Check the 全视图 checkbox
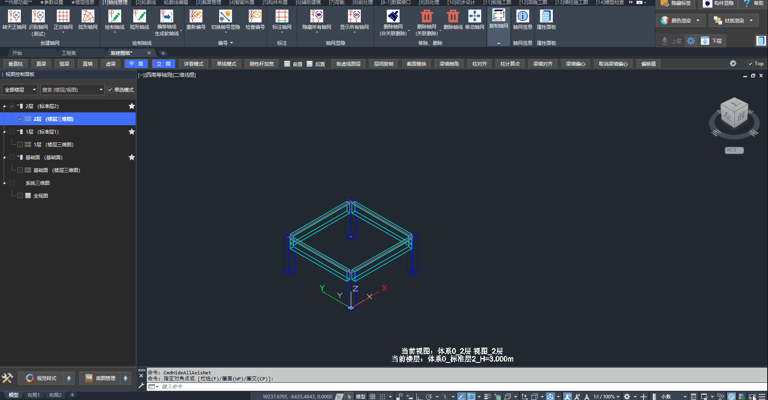The width and height of the screenshot is (768, 400). click(x=20, y=196)
